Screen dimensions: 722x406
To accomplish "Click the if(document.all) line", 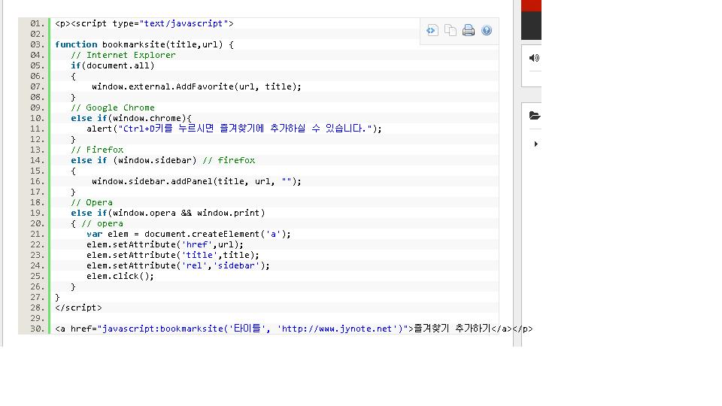I will (x=112, y=66).
